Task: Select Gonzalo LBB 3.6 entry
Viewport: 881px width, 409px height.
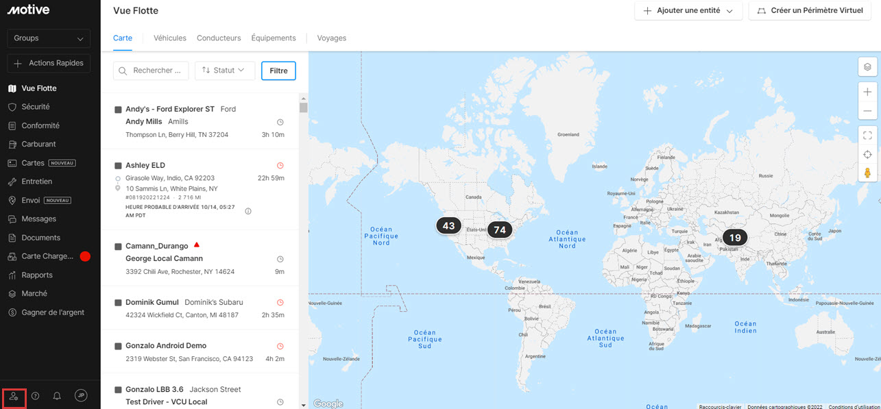Action: pyautogui.click(x=200, y=392)
